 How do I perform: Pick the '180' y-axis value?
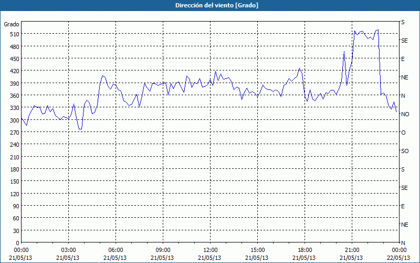(15, 169)
